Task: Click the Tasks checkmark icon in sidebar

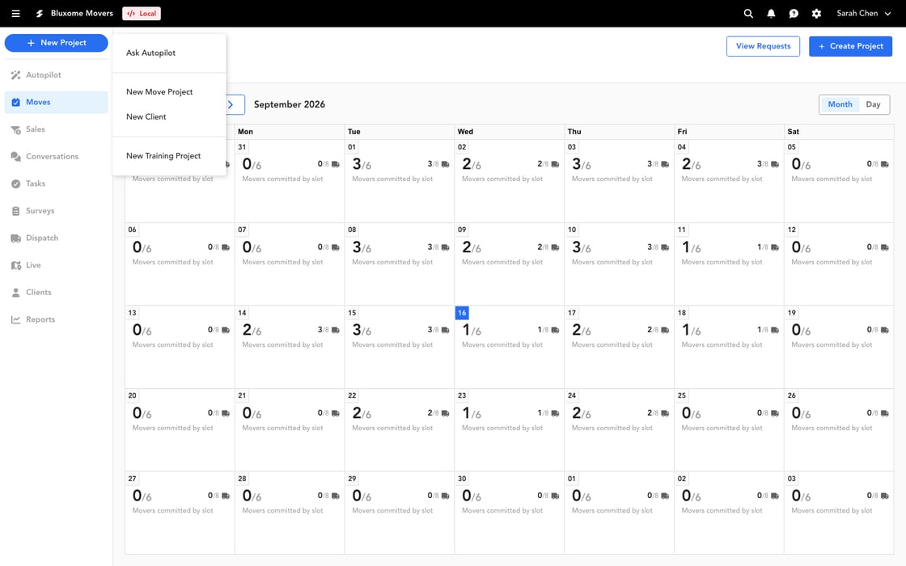Action: tap(15, 184)
